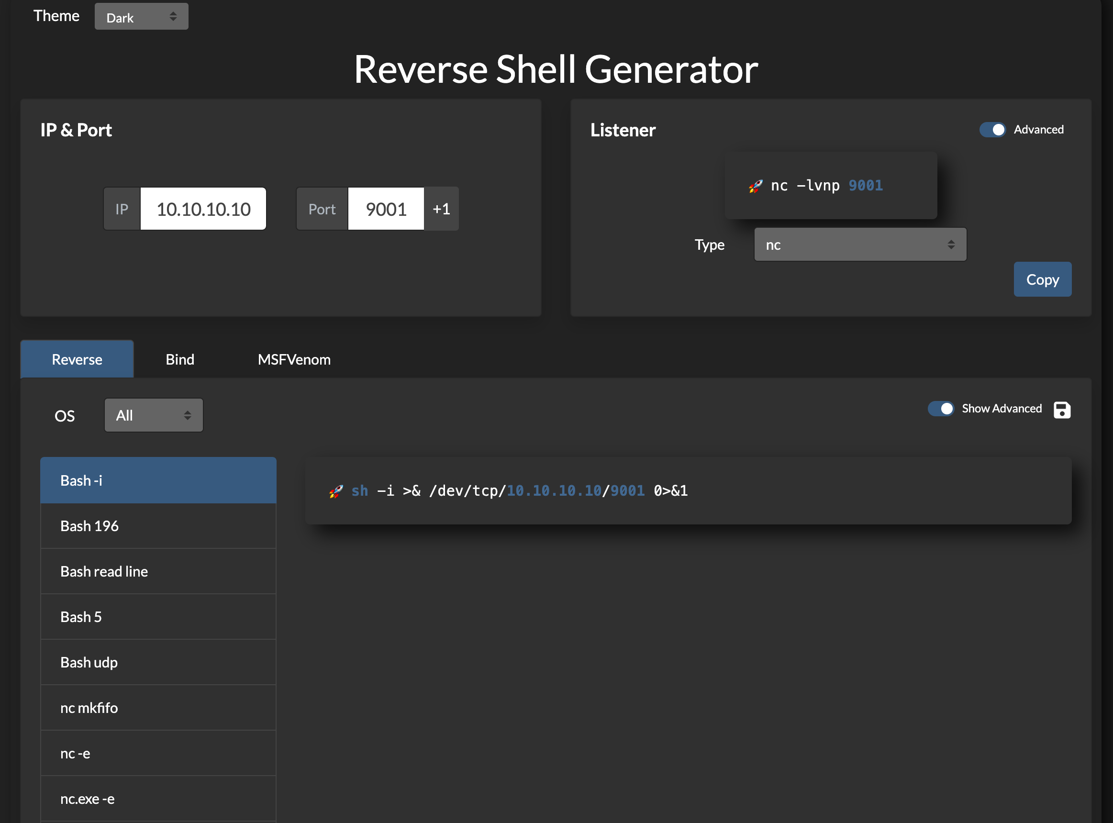Switch to the Reverse tab
Image resolution: width=1113 pixels, height=823 pixels.
tap(77, 359)
